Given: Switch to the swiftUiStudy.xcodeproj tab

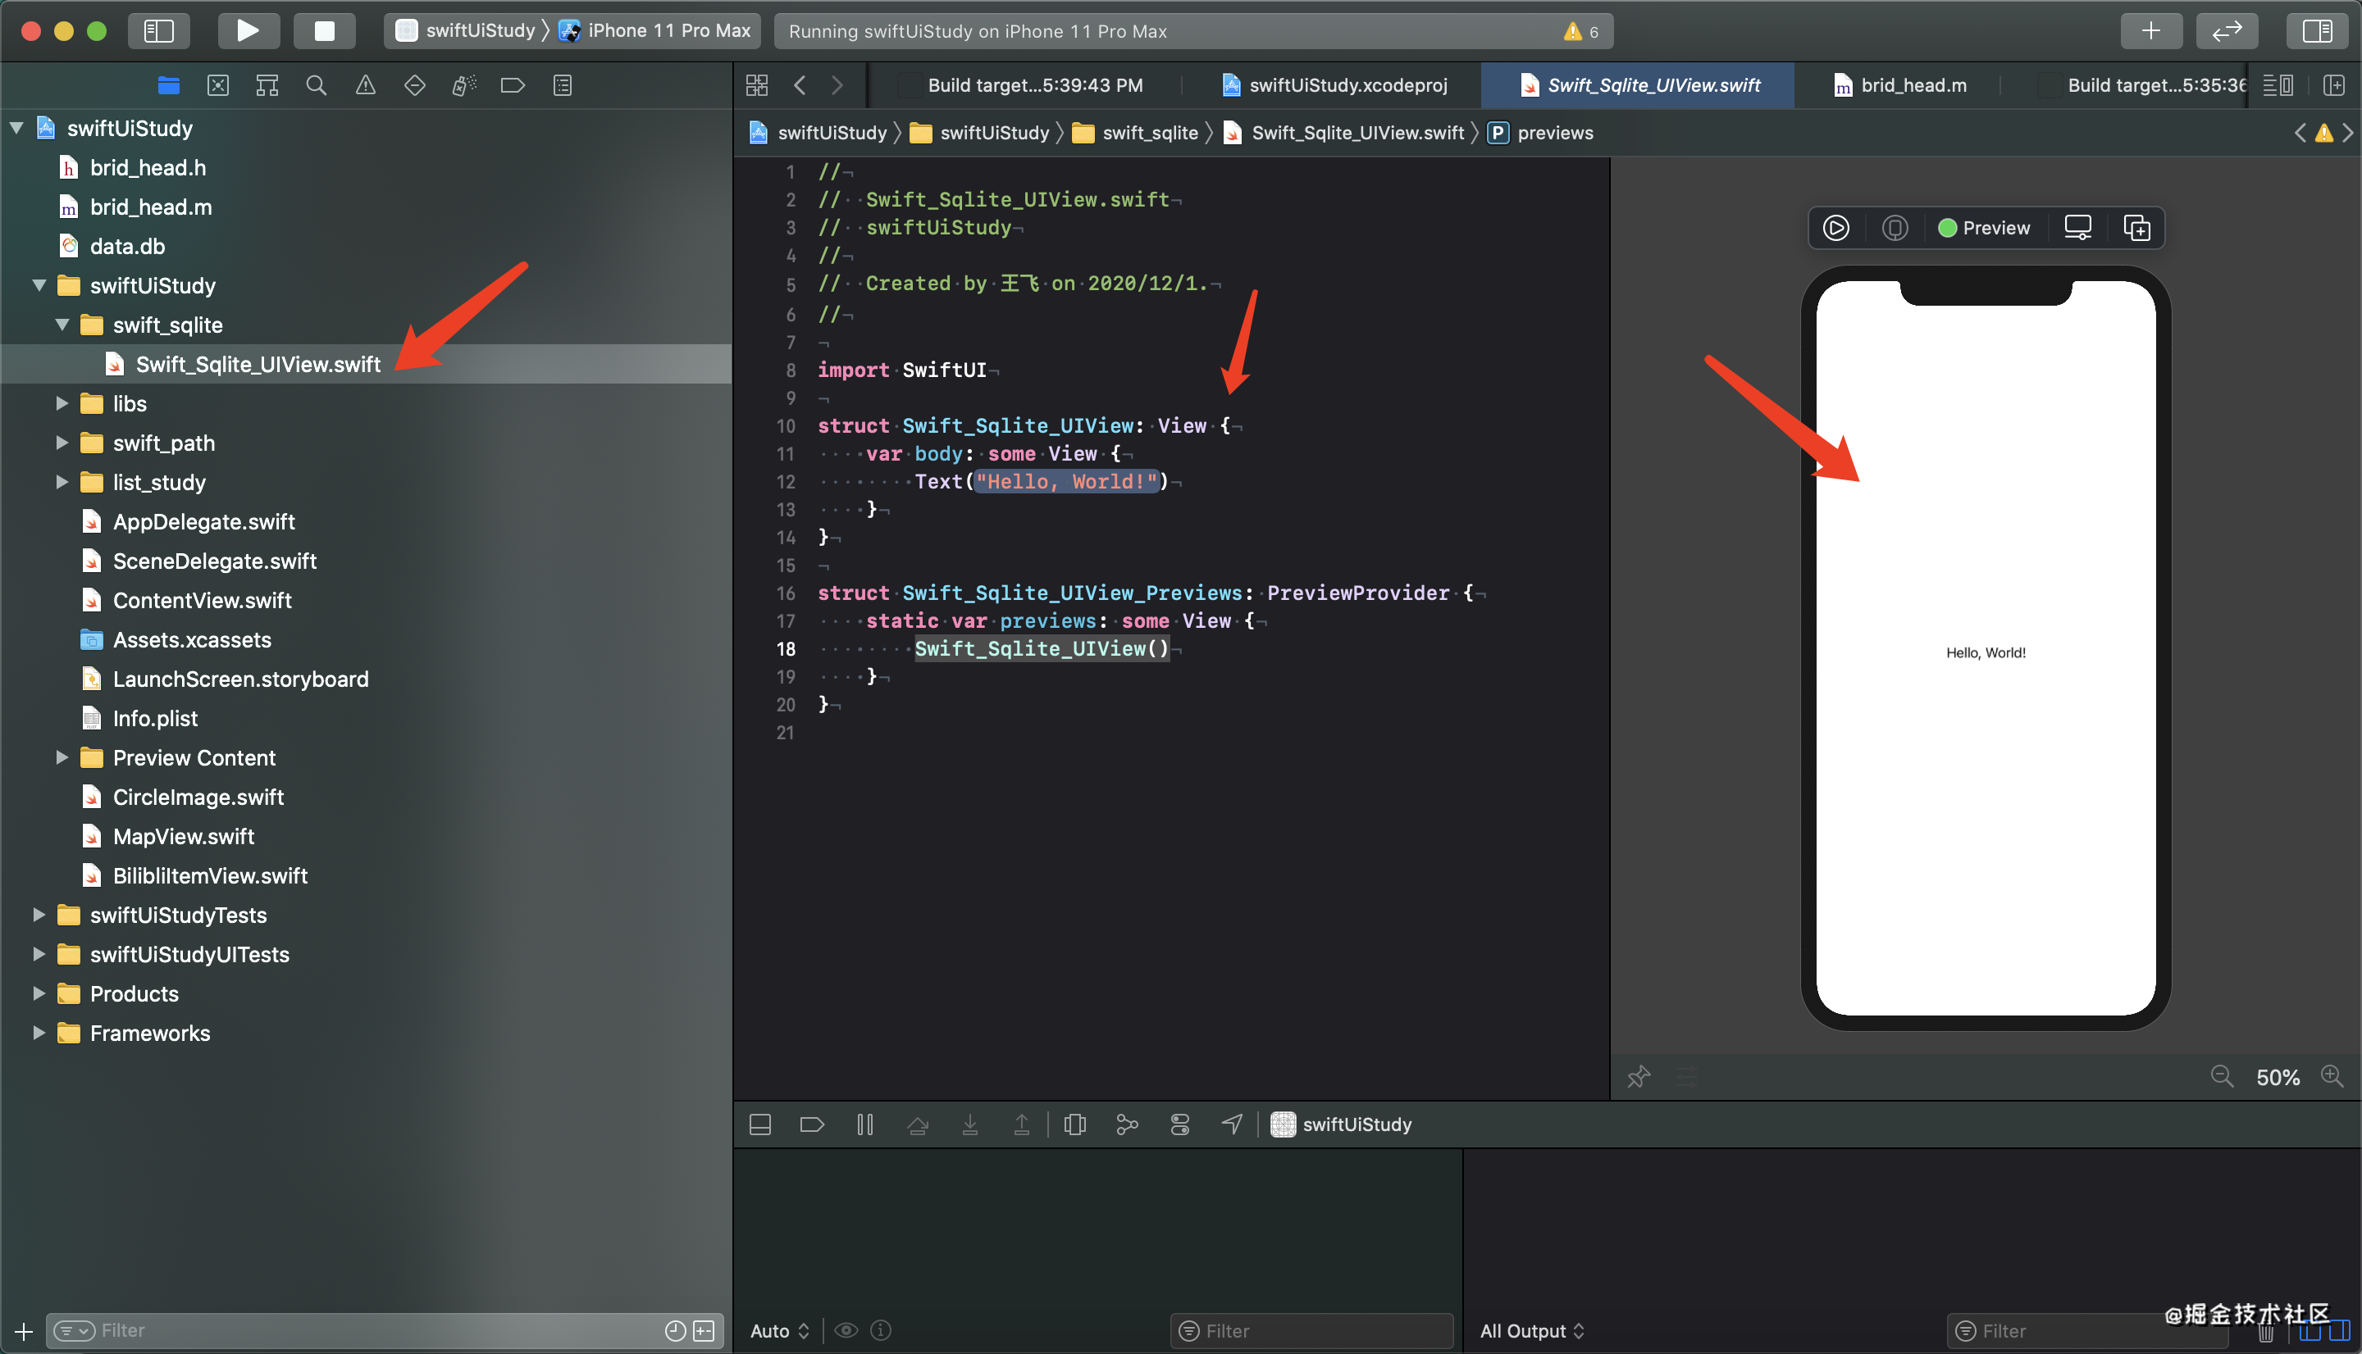Looking at the screenshot, I should point(1334,85).
